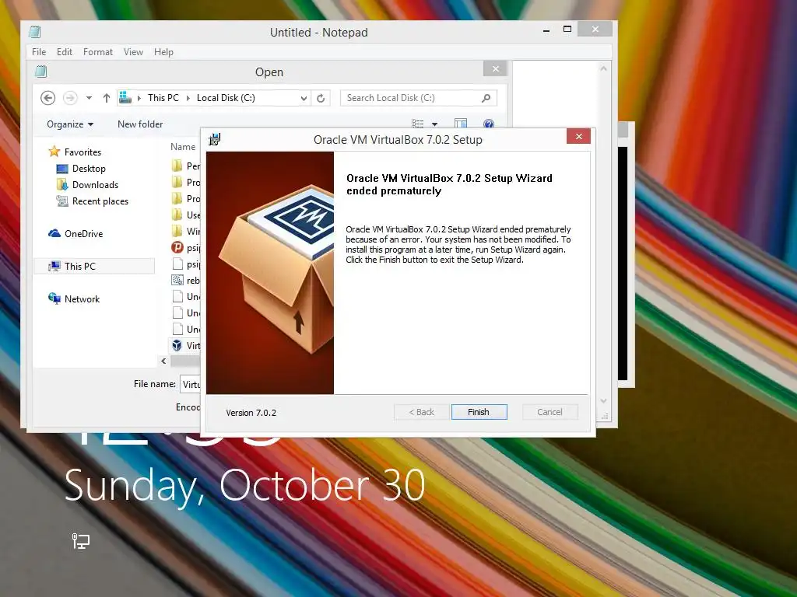
Task: Go back in the Open dialog
Action: 47,97
